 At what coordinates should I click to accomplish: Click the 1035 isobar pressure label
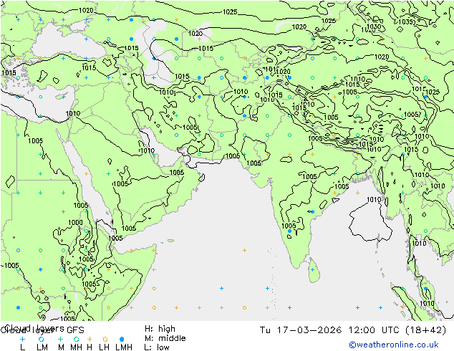406,22
